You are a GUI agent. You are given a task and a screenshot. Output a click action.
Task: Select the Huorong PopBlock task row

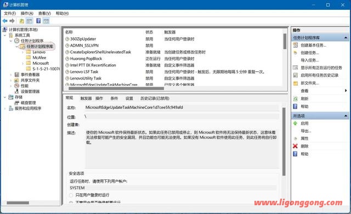[x=173, y=59]
